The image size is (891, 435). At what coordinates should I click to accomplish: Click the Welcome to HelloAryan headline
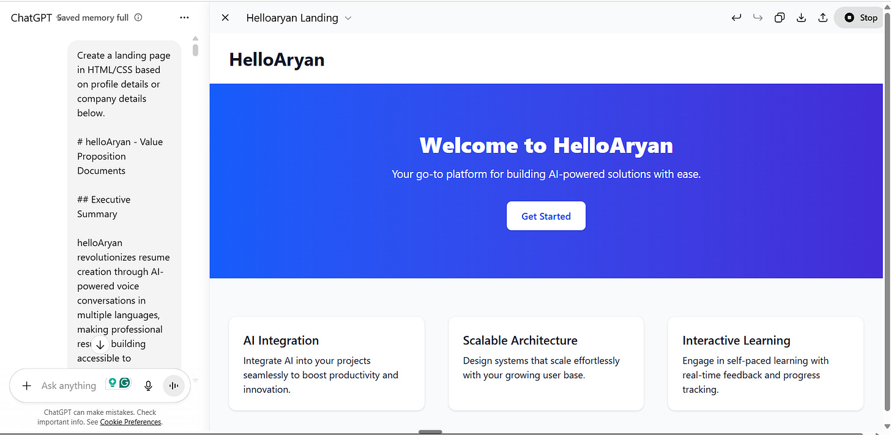(x=546, y=146)
